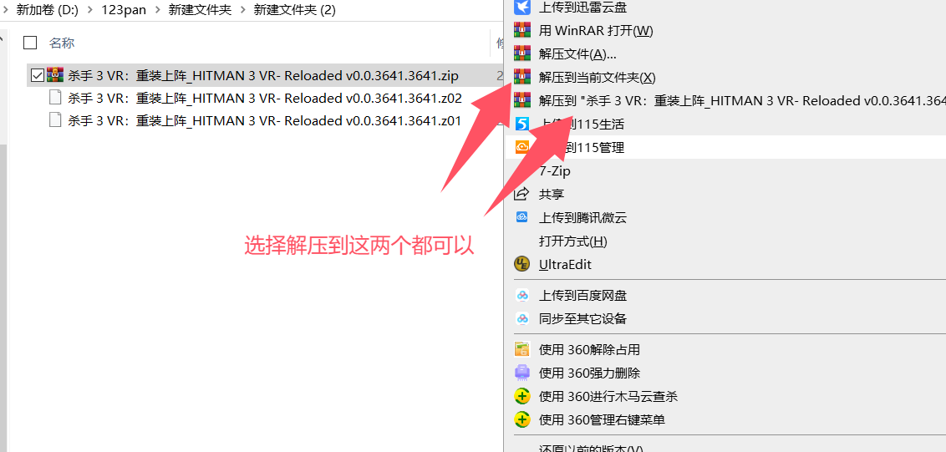
Task: Sort files by the 名称 column header
Action: pyautogui.click(x=62, y=43)
